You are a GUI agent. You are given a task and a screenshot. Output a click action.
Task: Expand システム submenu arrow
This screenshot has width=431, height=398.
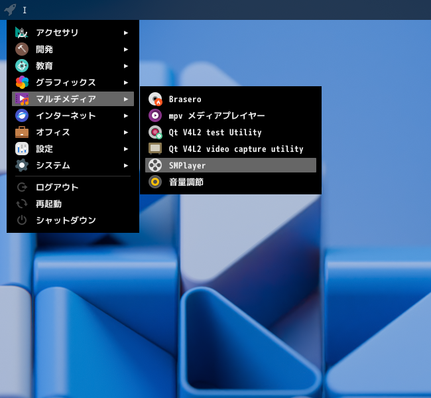pyautogui.click(x=126, y=166)
